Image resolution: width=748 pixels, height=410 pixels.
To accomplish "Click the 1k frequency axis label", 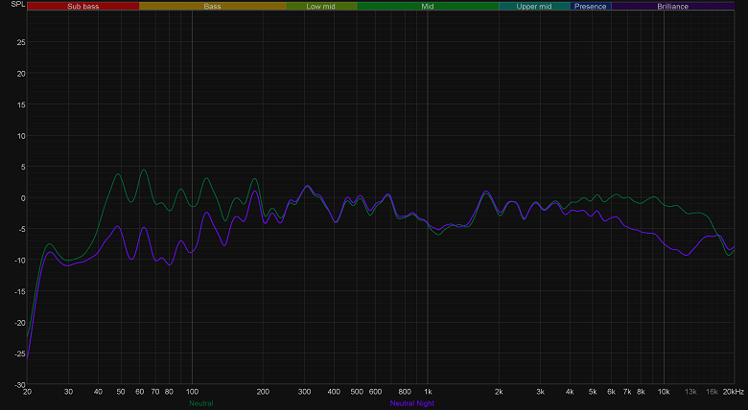I will [x=428, y=392].
